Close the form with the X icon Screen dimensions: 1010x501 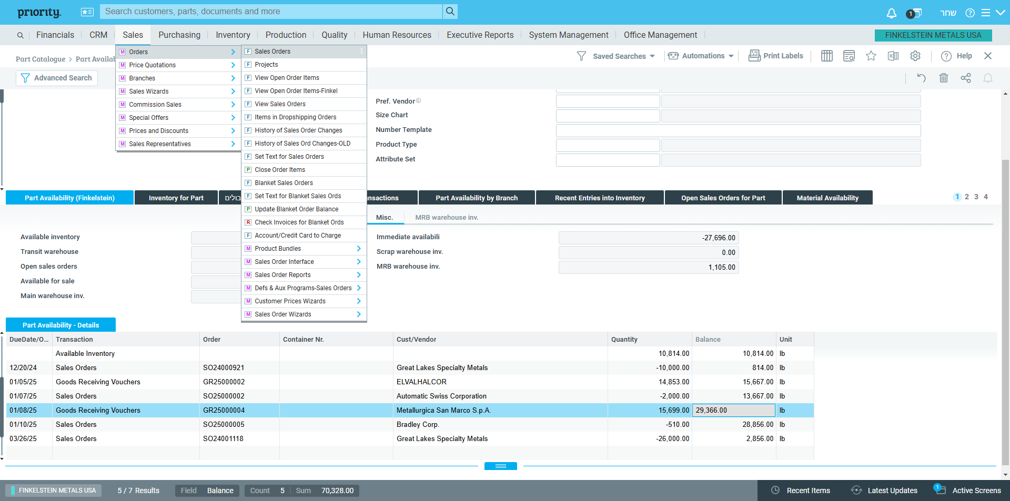point(988,56)
